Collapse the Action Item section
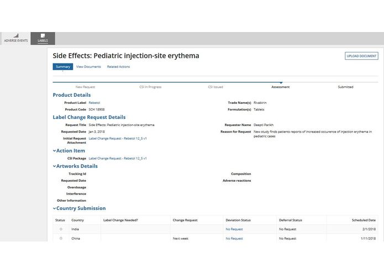The height and width of the screenshot is (273, 384). (55, 150)
